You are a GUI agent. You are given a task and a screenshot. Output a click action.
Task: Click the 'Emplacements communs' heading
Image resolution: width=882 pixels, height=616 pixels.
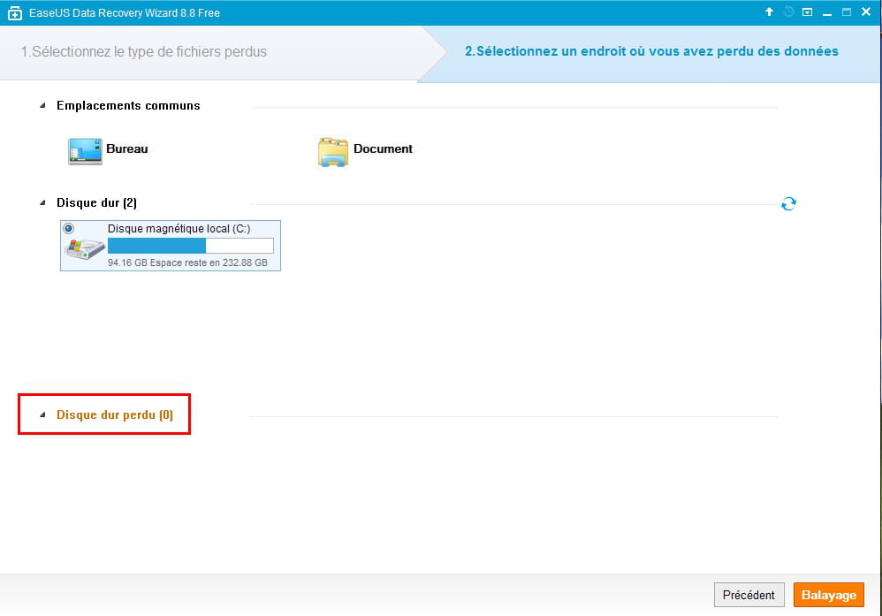[128, 106]
